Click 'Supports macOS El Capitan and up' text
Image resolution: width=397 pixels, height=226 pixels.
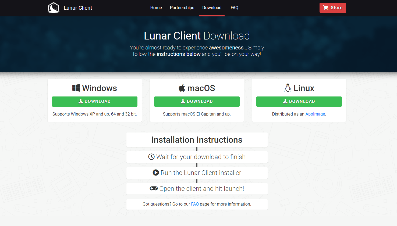(x=197, y=114)
